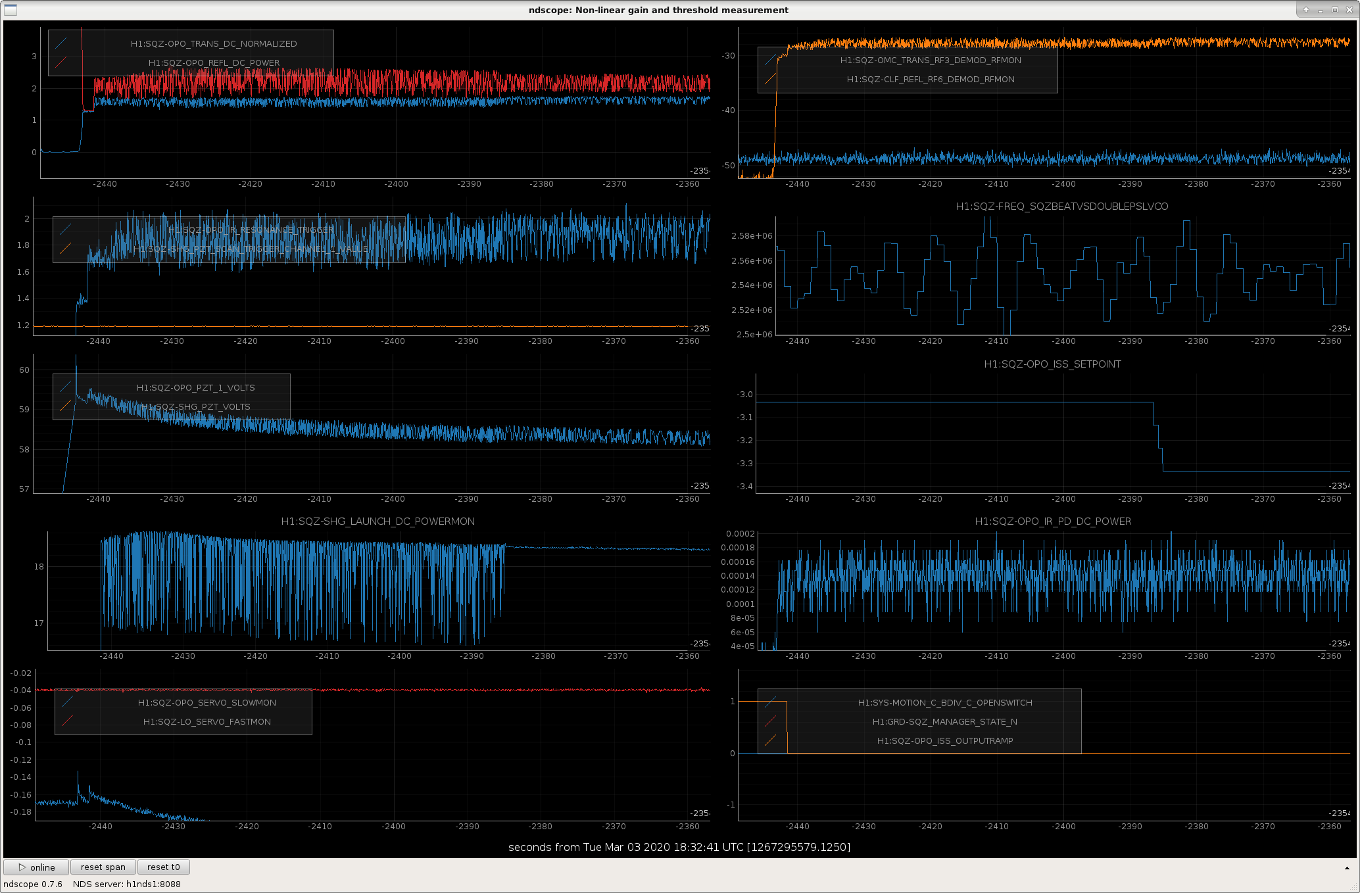Click the H1:SQZ-OPO_ISS_SETPOINT plot title
This screenshot has height=893, width=1360.
[x=1052, y=364]
